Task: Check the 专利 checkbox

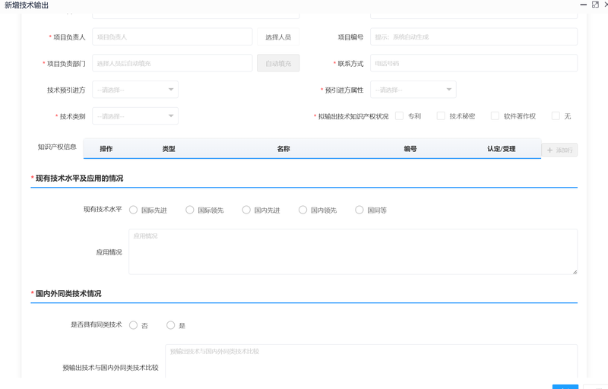Action: 399,116
